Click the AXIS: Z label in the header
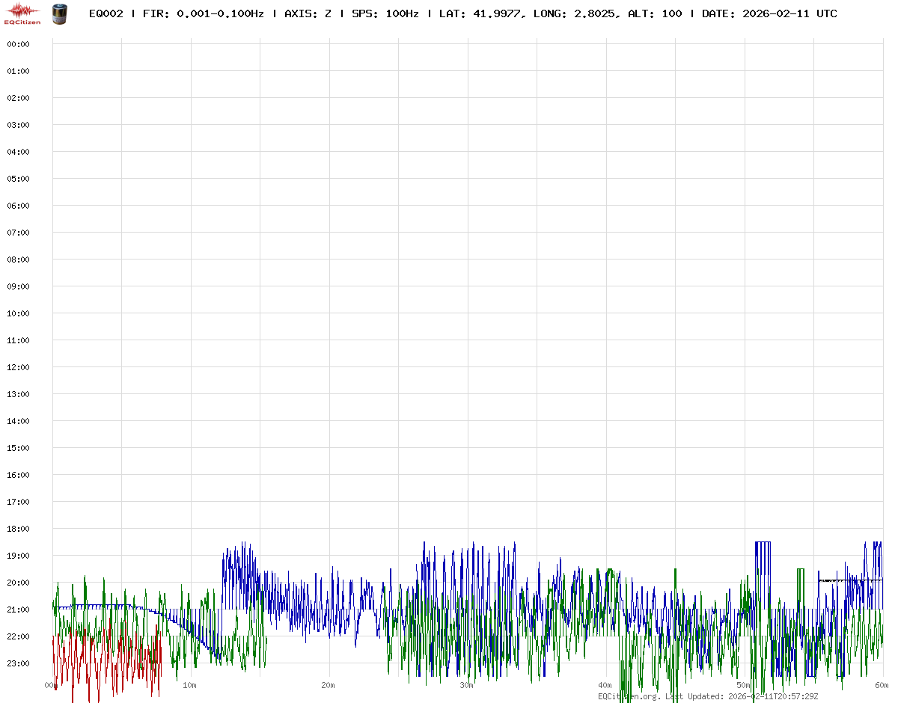Image resolution: width=898 pixels, height=703 pixels. tap(308, 13)
